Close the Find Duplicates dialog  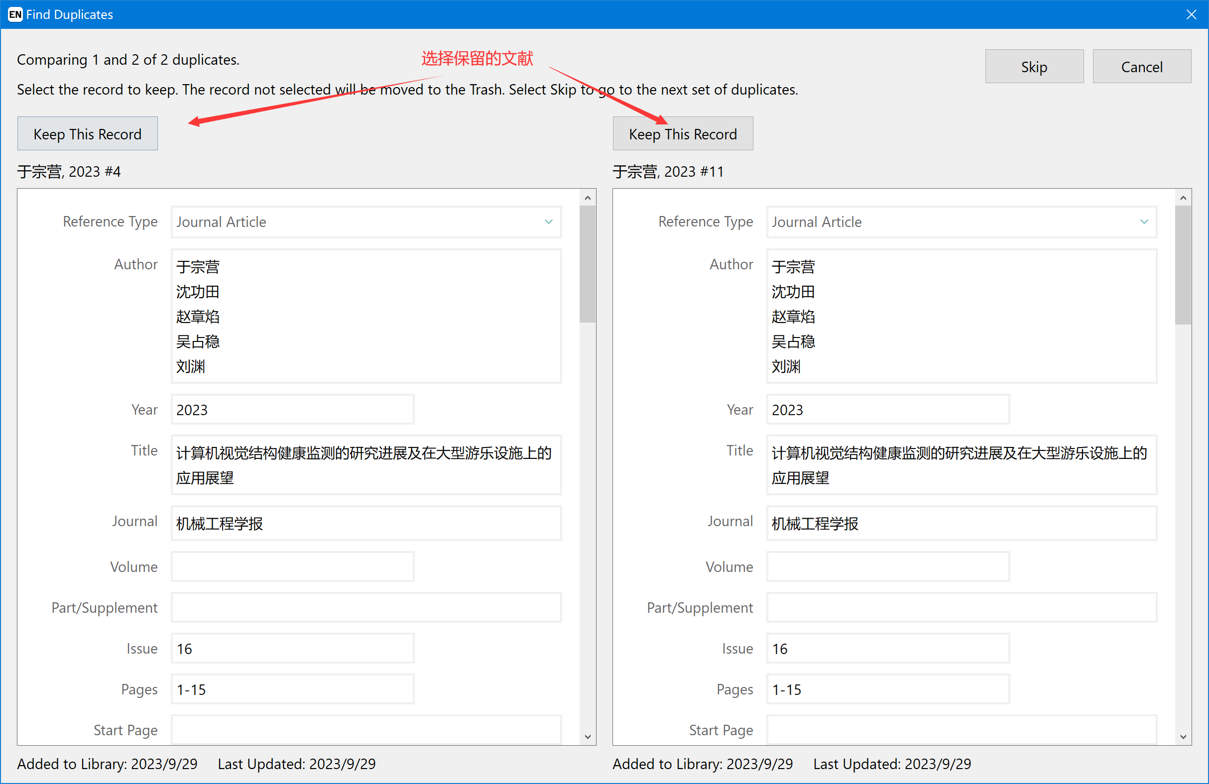1191,14
